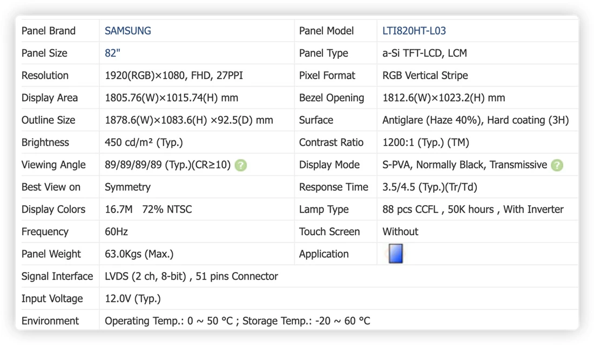Select the text '1920(RGB)×1080, FHD, 27PPI'
594x345 pixels.
(x=173, y=76)
